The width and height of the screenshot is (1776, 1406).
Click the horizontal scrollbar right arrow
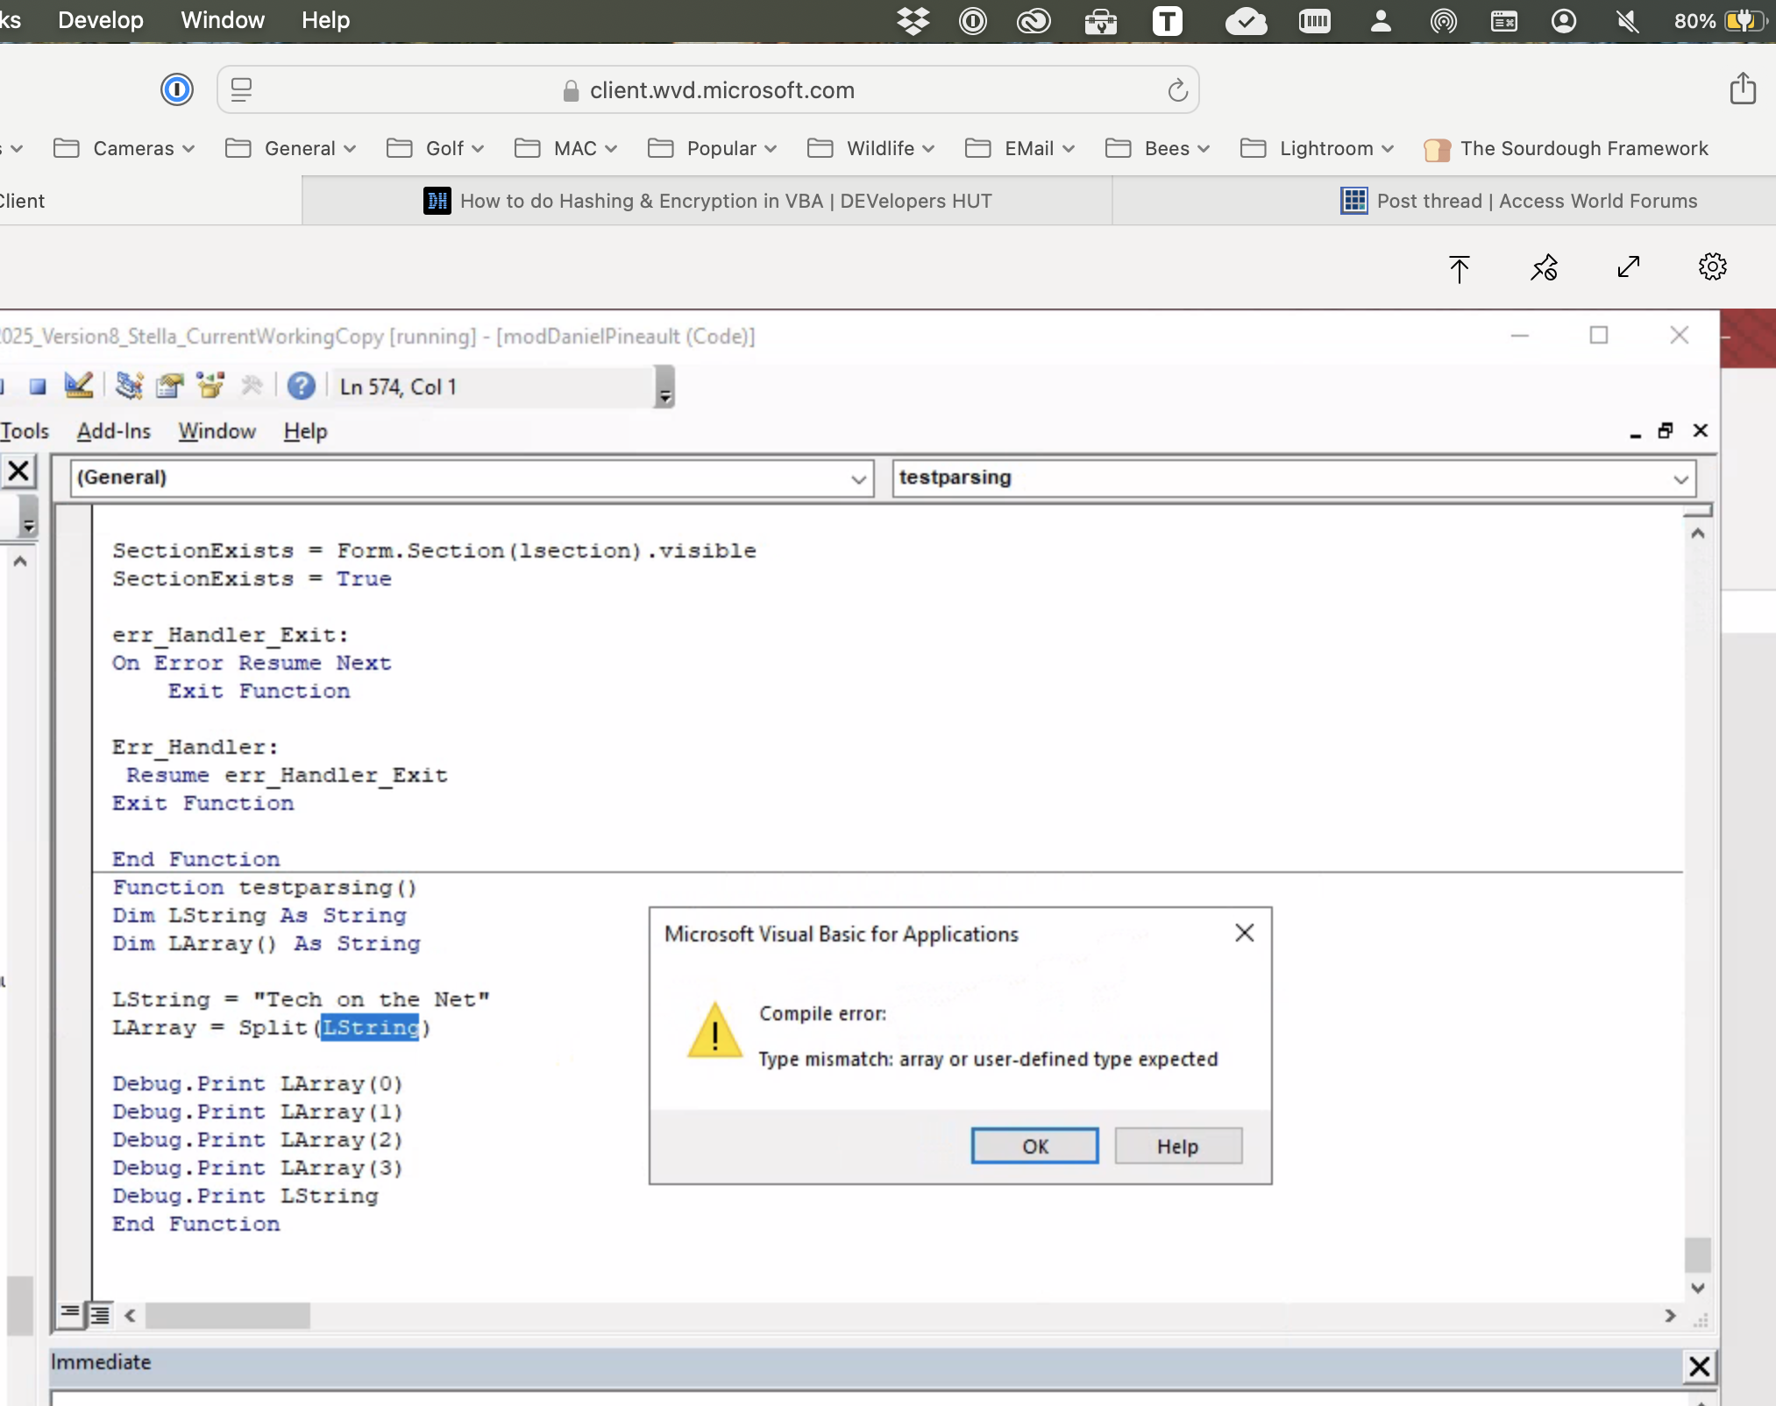pyautogui.click(x=1670, y=1315)
